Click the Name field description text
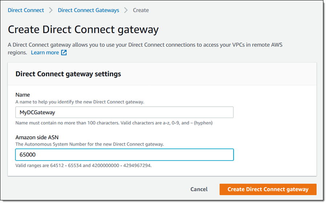Viewport: 327px width, 204px height. (x=80, y=102)
